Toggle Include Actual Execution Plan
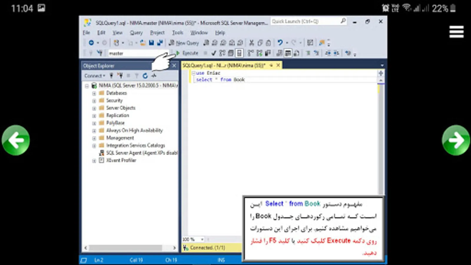 tap(251, 53)
